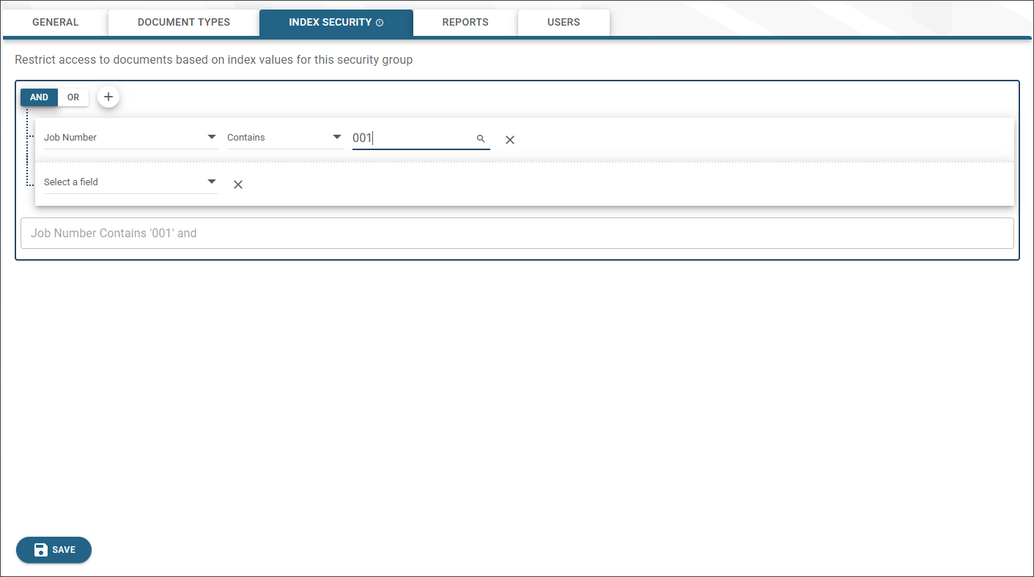Click the search magnifier icon in value field
This screenshot has height=577, width=1034.
tap(481, 138)
